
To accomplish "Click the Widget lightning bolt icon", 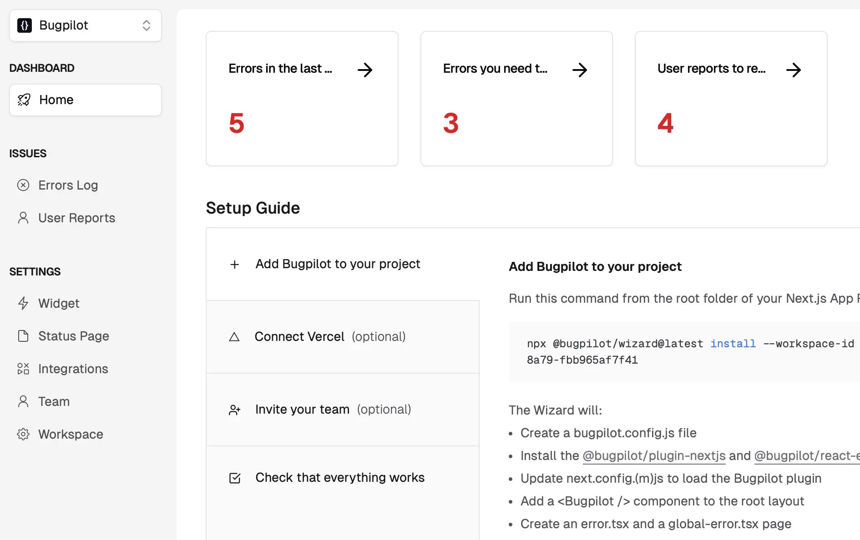I will click(x=23, y=303).
